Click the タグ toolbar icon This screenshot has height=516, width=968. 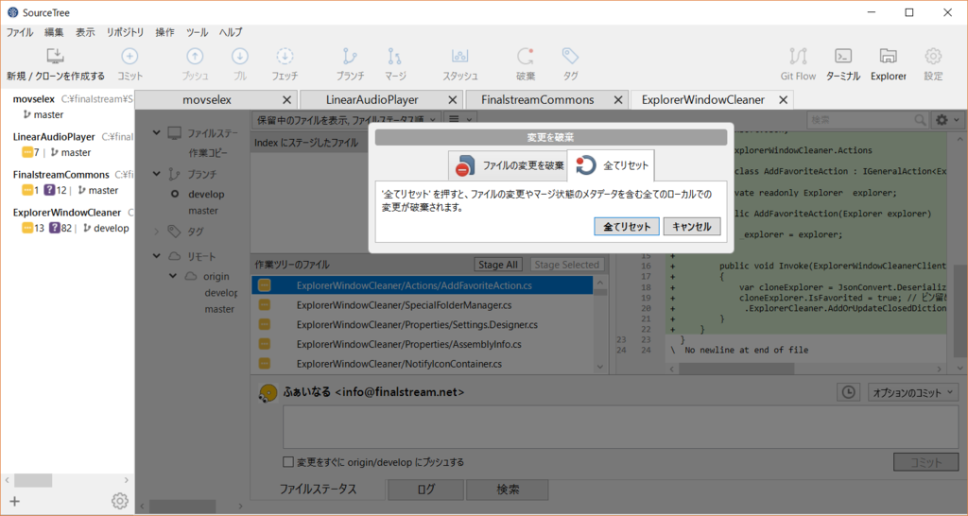coord(570,56)
